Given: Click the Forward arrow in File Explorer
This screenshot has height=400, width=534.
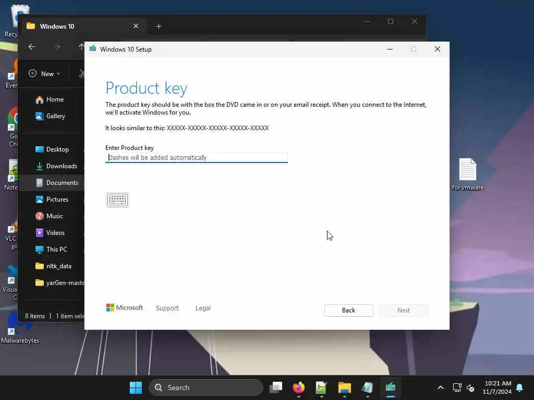Looking at the screenshot, I should pos(57,46).
